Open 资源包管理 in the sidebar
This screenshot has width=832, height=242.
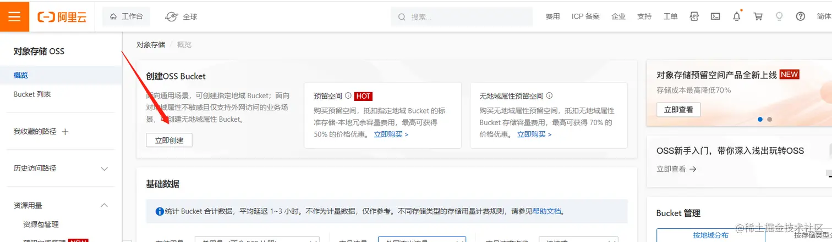coord(41,224)
